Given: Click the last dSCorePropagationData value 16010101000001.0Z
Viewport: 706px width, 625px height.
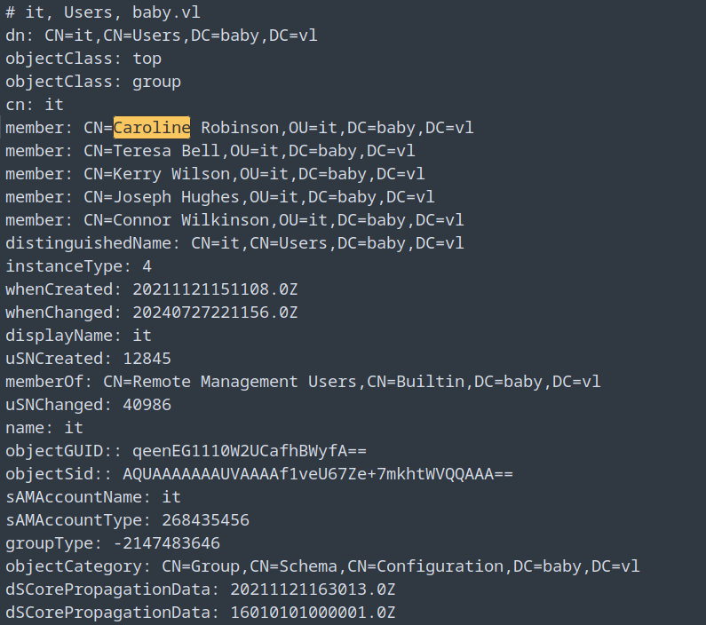Looking at the screenshot, I should (x=313, y=613).
